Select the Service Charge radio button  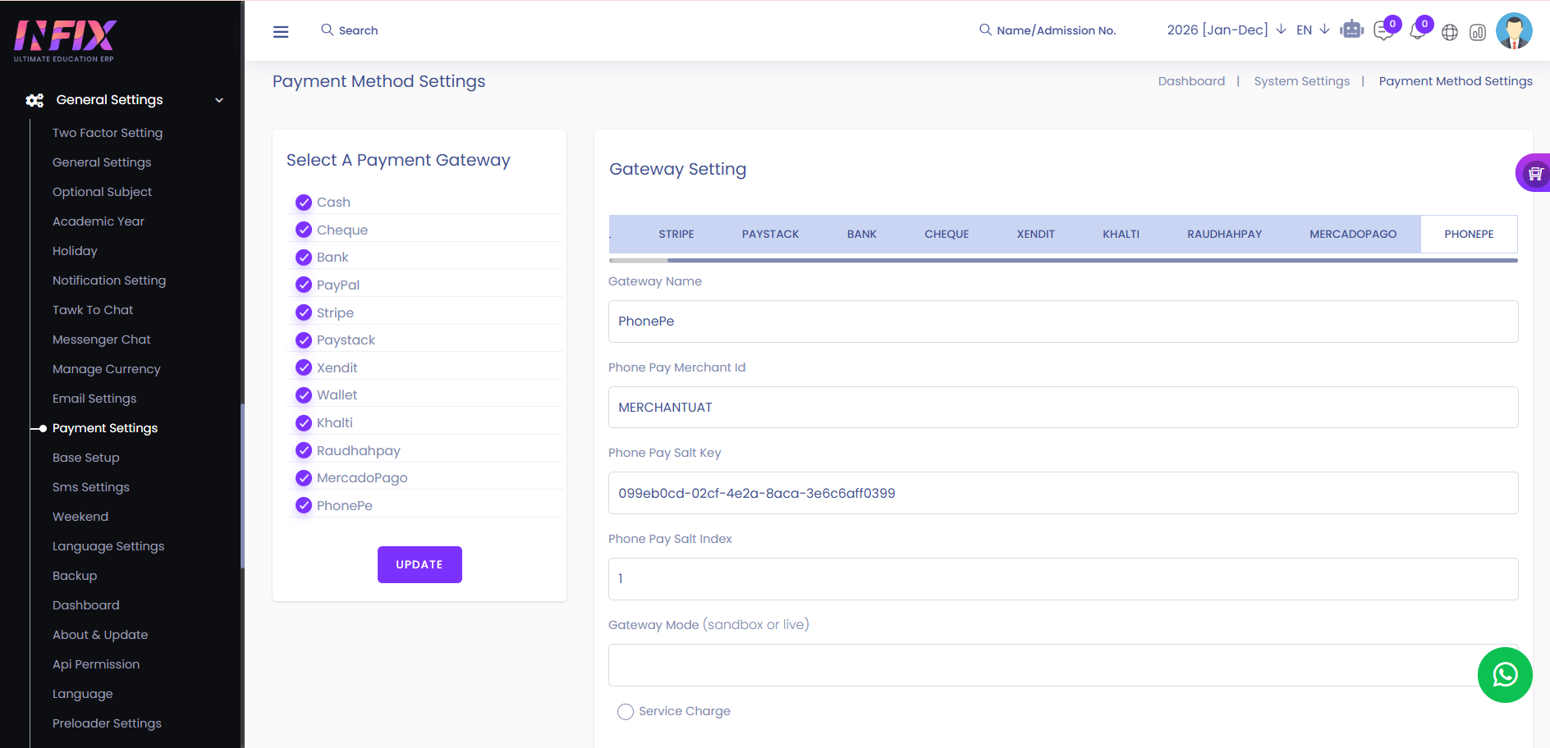[626, 712]
